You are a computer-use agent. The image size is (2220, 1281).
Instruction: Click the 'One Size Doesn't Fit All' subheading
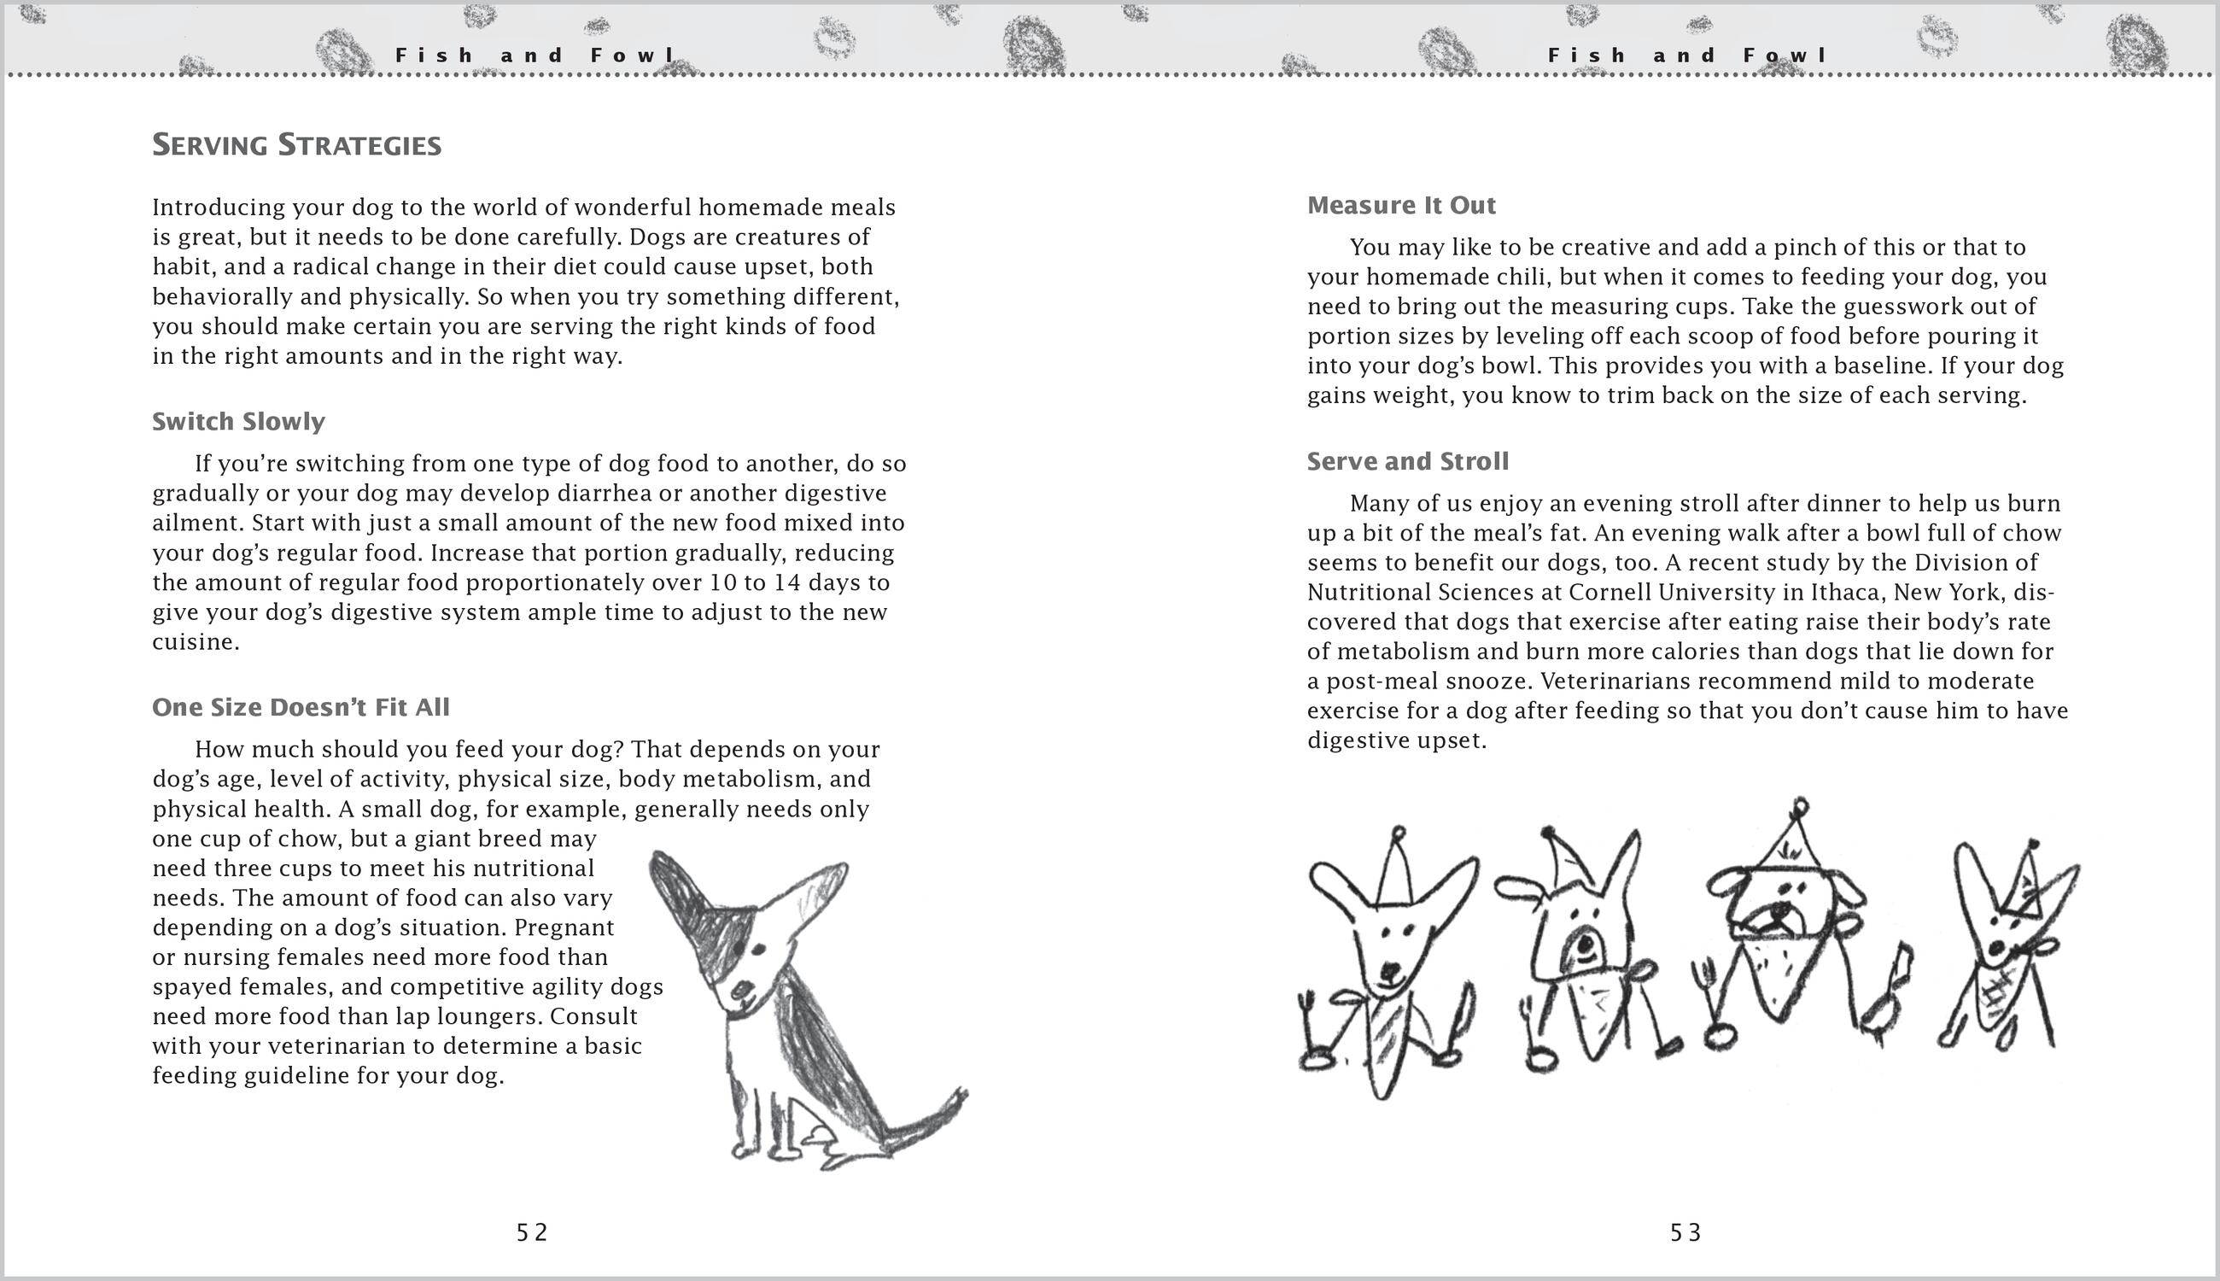click(x=301, y=707)
